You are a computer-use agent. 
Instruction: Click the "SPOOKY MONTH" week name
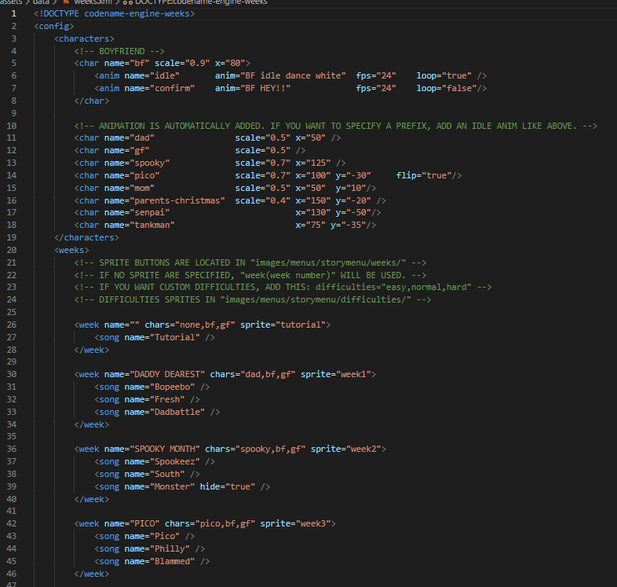pyautogui.click(x=165, y=449)
